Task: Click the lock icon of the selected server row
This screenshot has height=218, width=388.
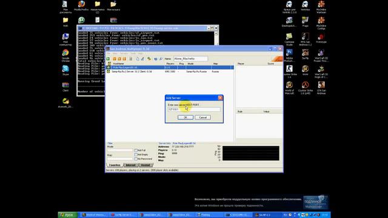Action: click(109, 67)
